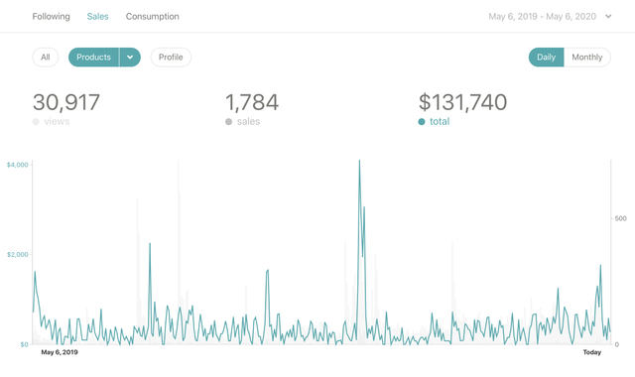This screenshot has height=377, width=635.
Task: Click the $4,000 axis label
Action: 18,165
